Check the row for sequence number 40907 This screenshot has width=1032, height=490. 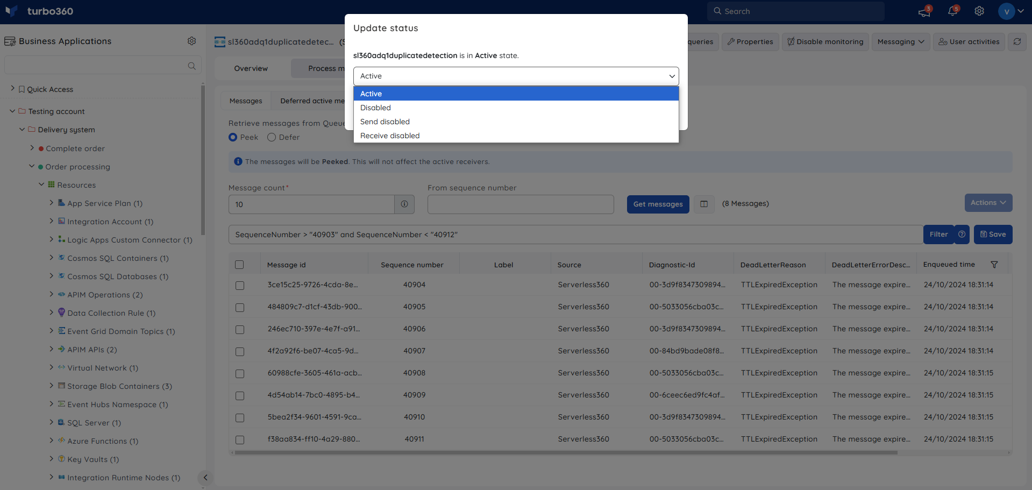tap(240, 351)
